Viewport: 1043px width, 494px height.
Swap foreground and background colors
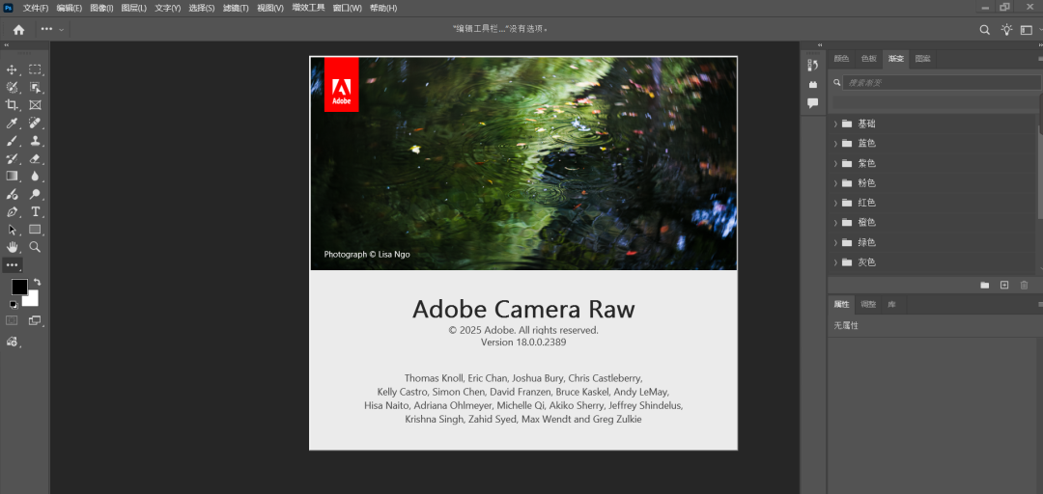coord(38,282)
